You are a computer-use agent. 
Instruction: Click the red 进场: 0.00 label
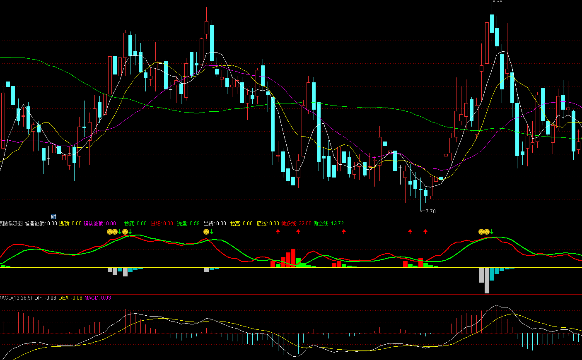(x=162, y=223)
